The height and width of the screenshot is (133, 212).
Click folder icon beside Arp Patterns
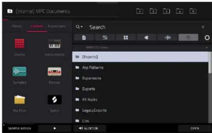[77, 67]
